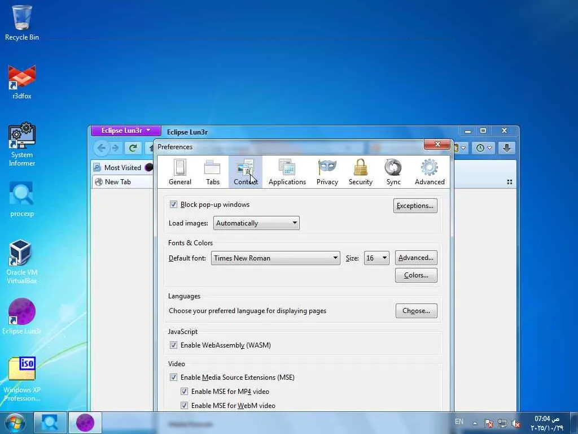578x434 pixels.
Task: Reload the page with the refresh button
Action: pos(133,148)
